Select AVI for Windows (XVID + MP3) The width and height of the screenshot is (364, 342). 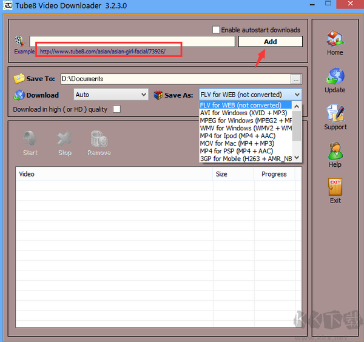pyautogui.click(x=245, y=113)
